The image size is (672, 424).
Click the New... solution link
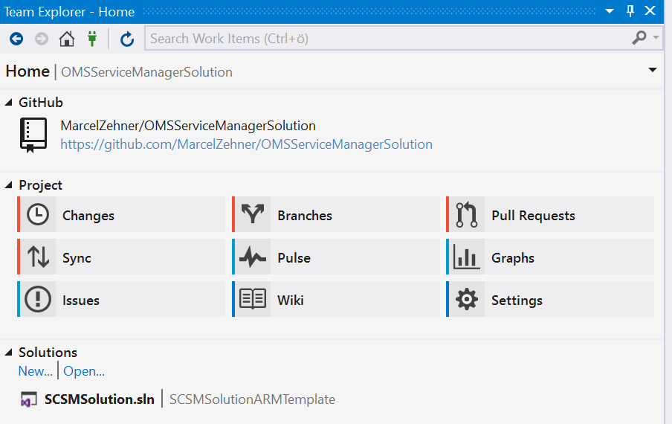tap(35, 371)
